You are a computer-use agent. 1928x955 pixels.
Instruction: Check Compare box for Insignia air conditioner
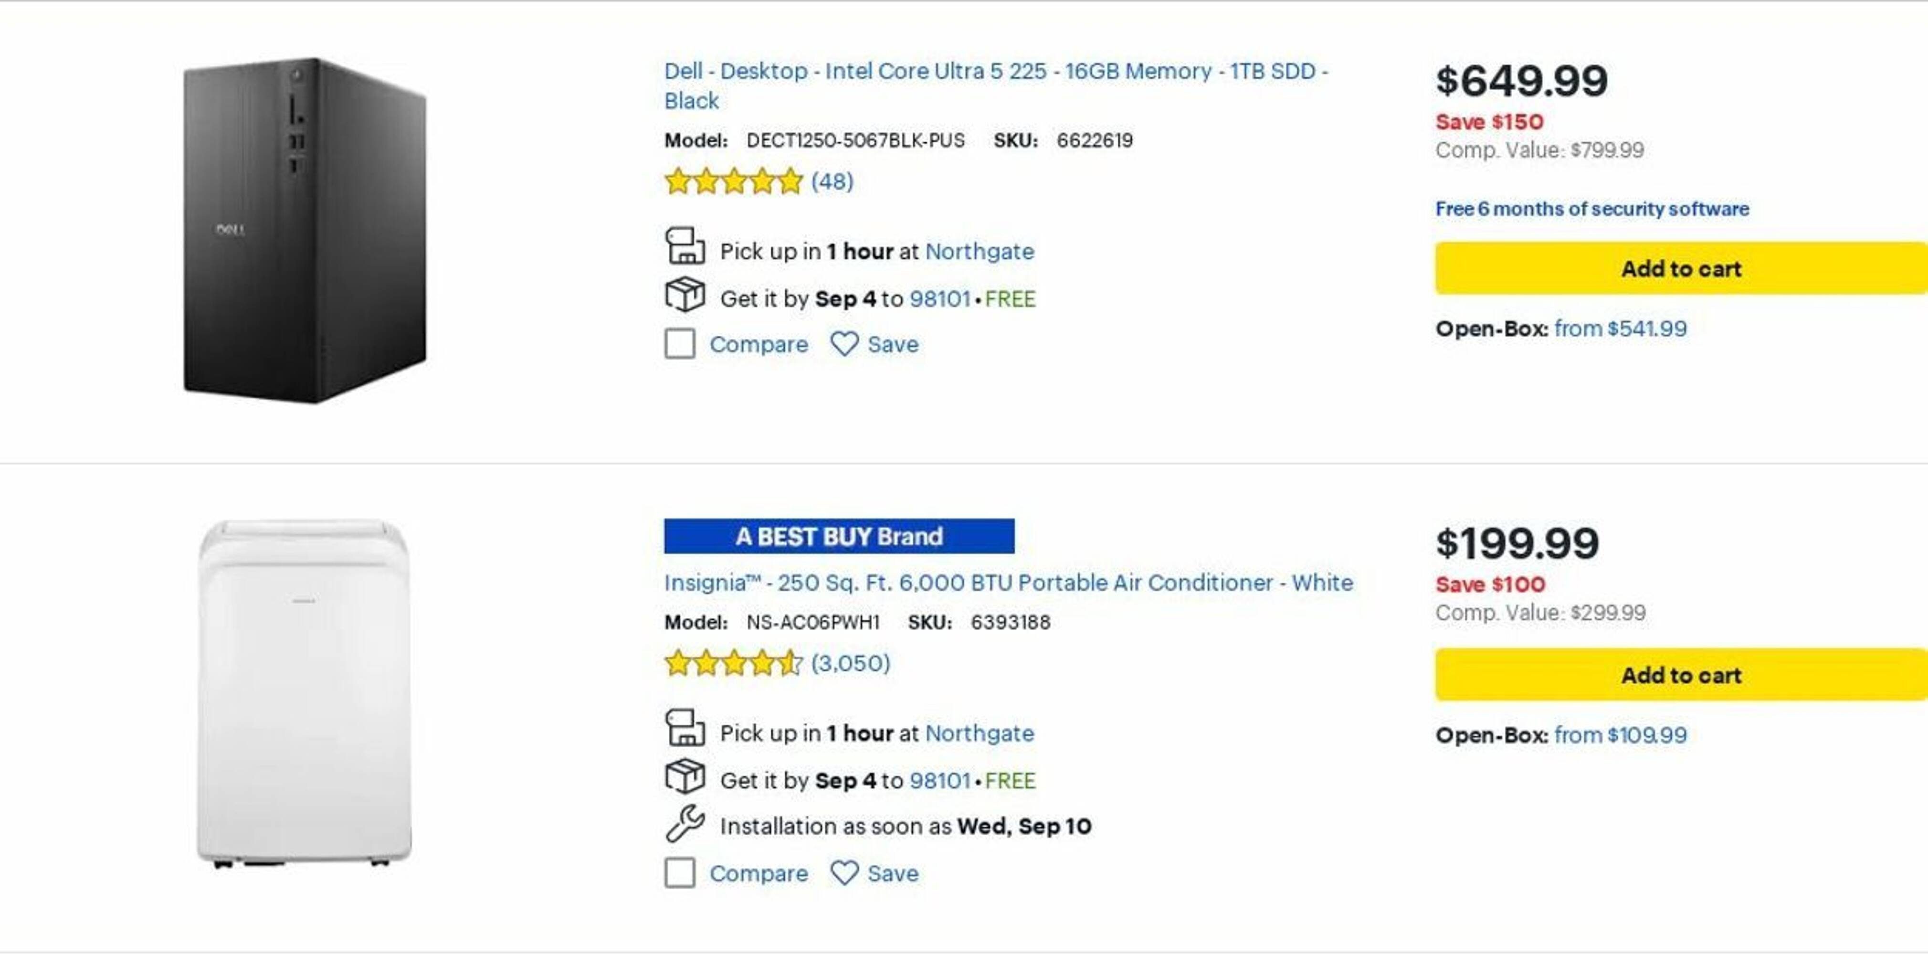pyautogui.click(x=680, y=873)
